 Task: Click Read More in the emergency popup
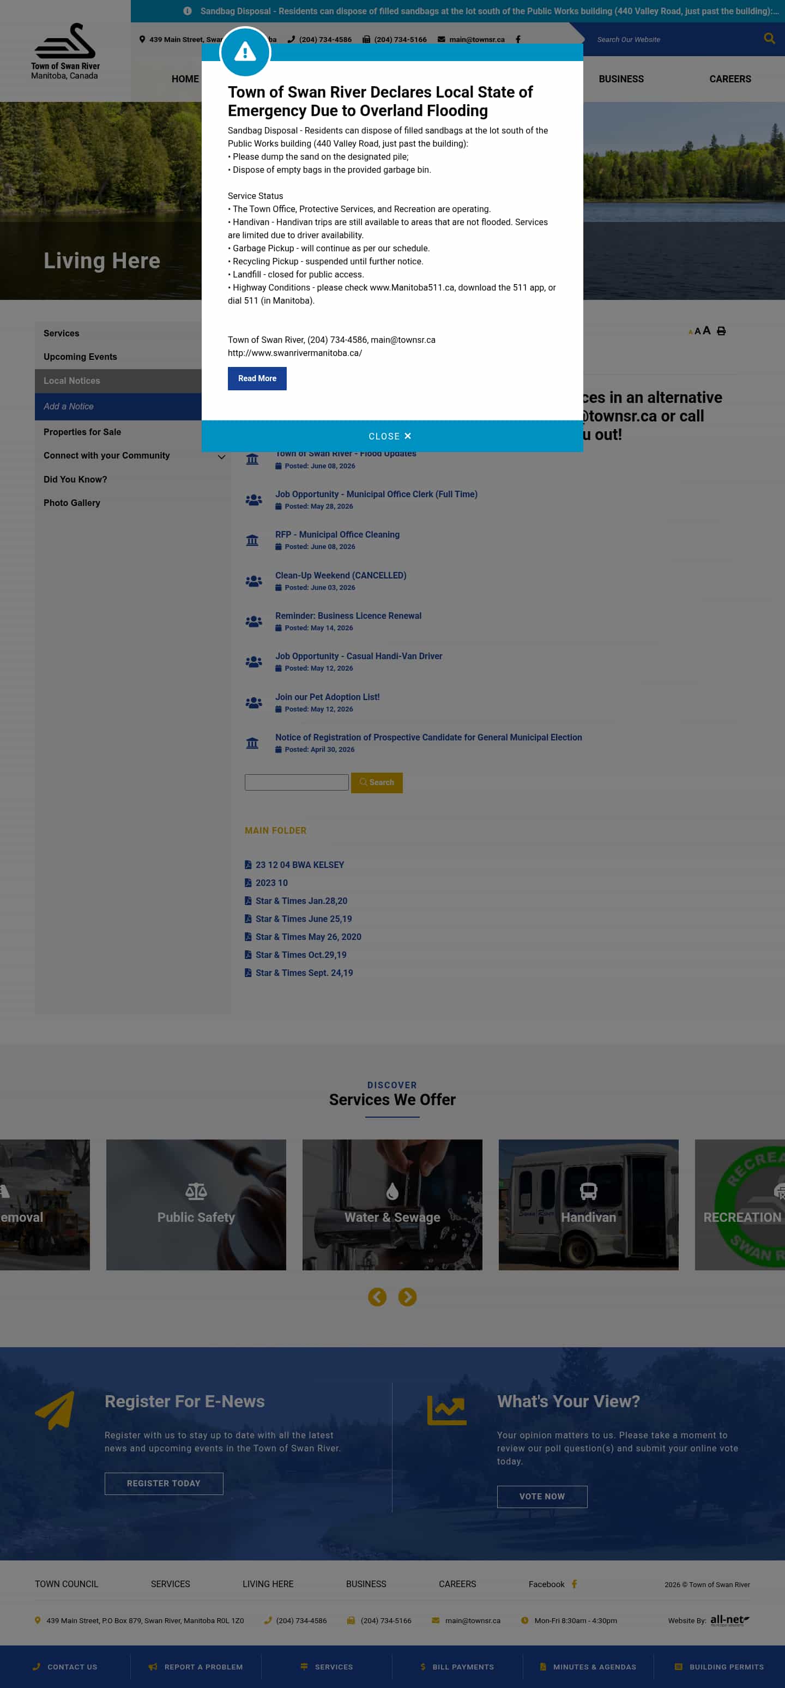click(x=257, y=378)
